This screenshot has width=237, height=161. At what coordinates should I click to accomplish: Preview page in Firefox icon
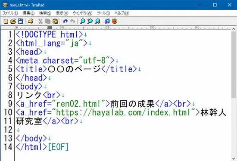115,21
